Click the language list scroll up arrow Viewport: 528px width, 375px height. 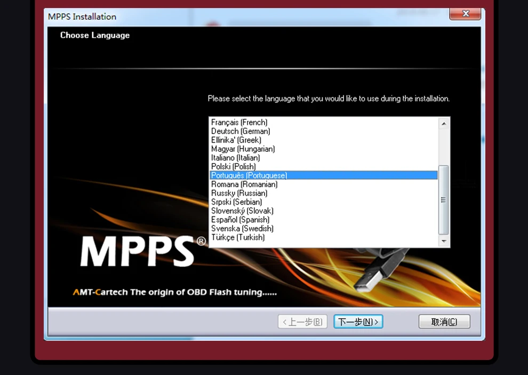click(444, 124)
